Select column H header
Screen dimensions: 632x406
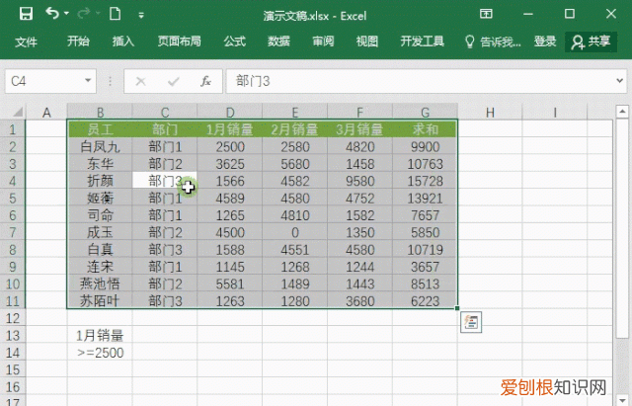click(x=490, y=112)
